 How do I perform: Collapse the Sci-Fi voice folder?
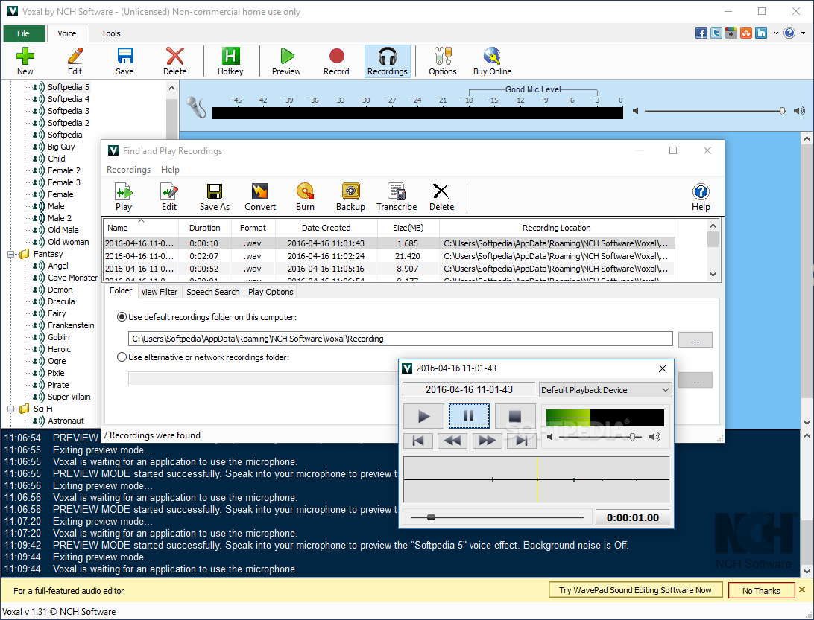pos(10,409)
